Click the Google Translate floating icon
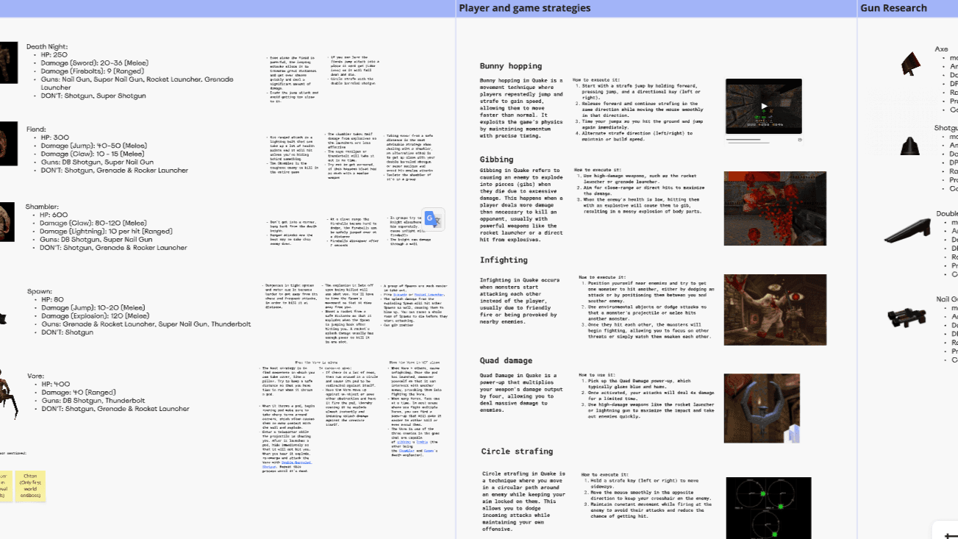Screen dimensions: 958x539 tap(432, 219)
